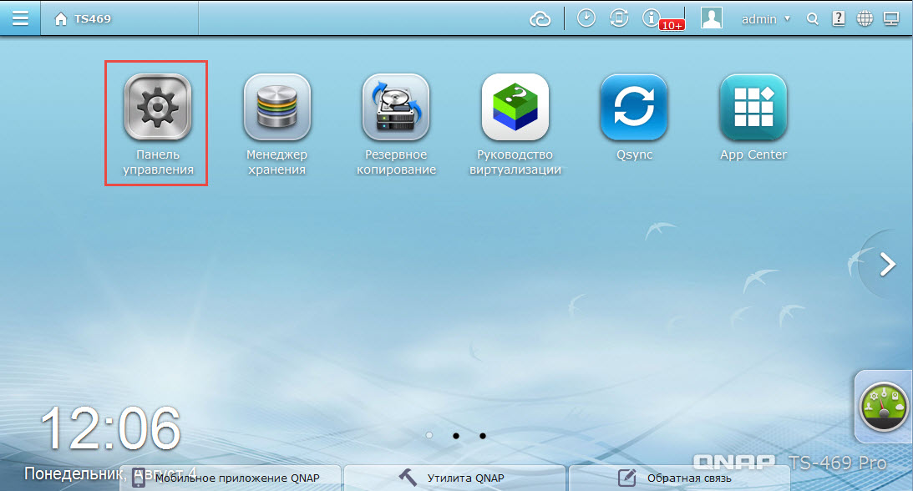The image size is (913, 491).
Task: Select the third desktop page dot
Action: 483,435
